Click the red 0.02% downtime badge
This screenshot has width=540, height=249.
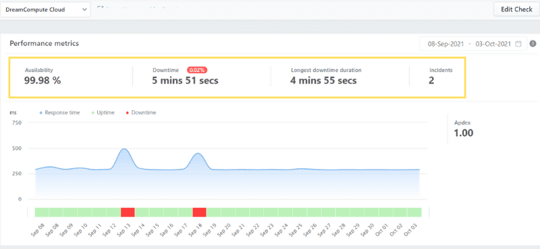click(x=197, y=70)
